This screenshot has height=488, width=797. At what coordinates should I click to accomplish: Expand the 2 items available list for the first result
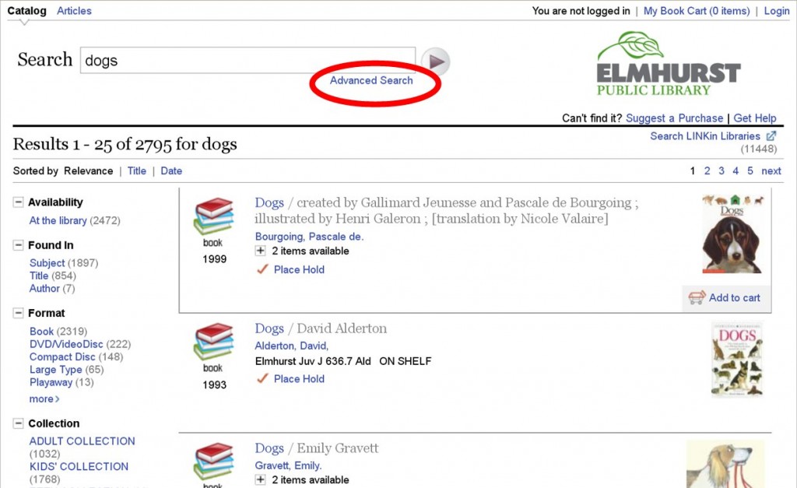click(x=260, y=251)
